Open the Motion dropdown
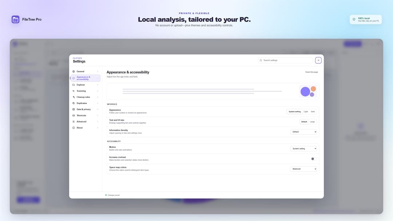This screenshot has height=221, width=393. [x=303, y=149]
